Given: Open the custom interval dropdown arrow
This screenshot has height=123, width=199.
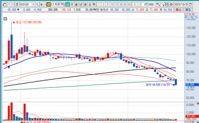Looking at the screenshot, I should tap(139, 5).
